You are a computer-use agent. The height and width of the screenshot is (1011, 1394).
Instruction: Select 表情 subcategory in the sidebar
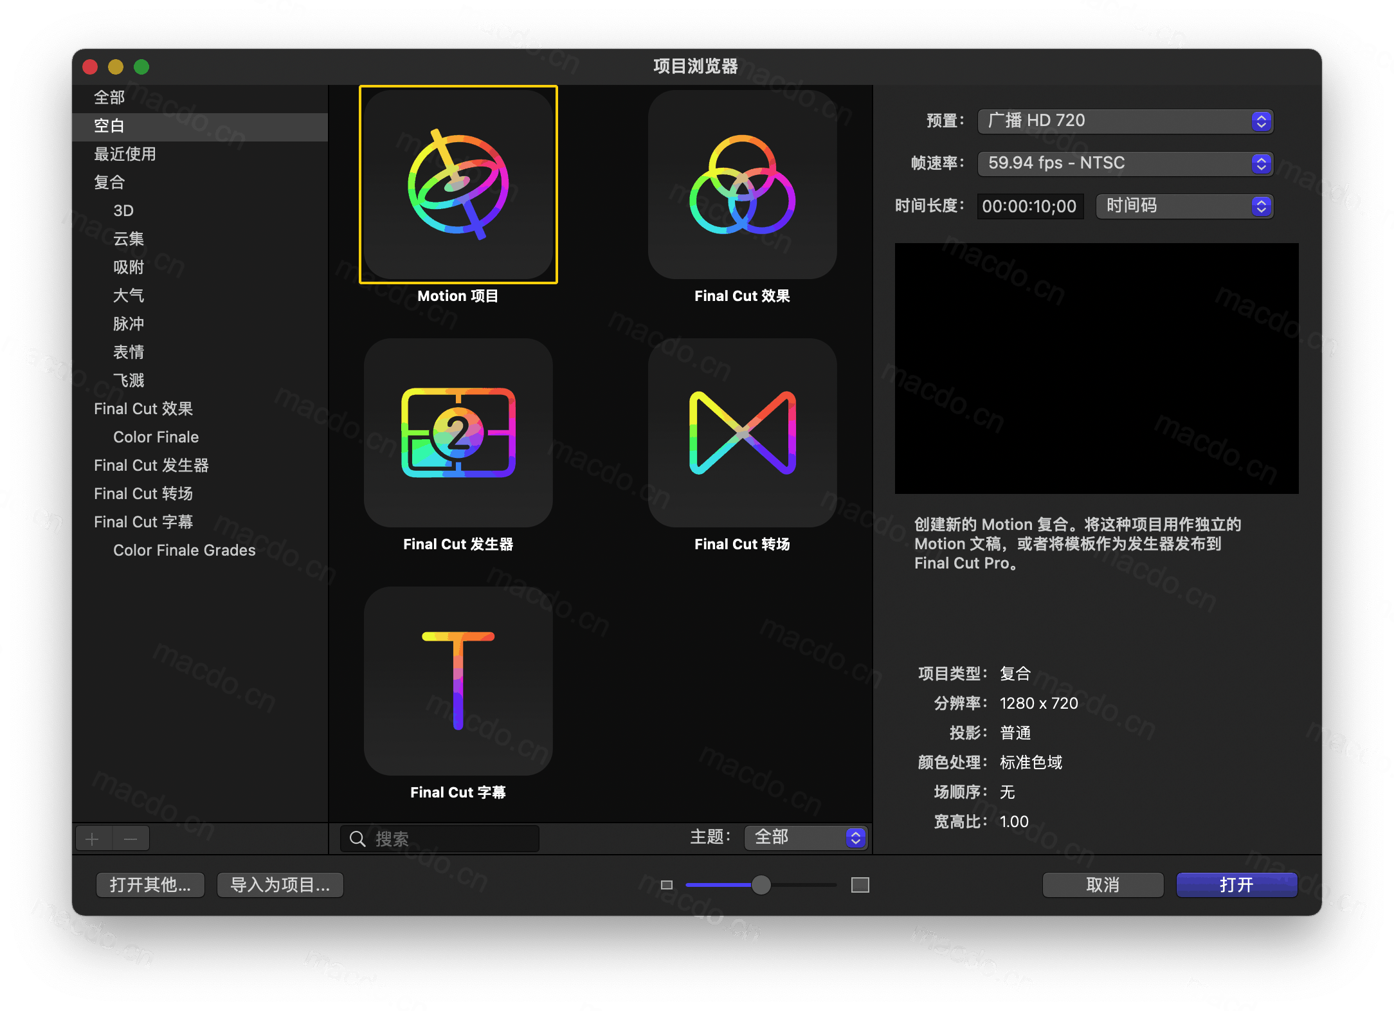click(x=200, y=352)
